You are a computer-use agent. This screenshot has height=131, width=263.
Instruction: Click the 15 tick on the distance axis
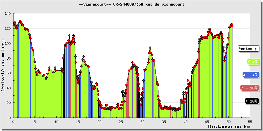point(78,121)
